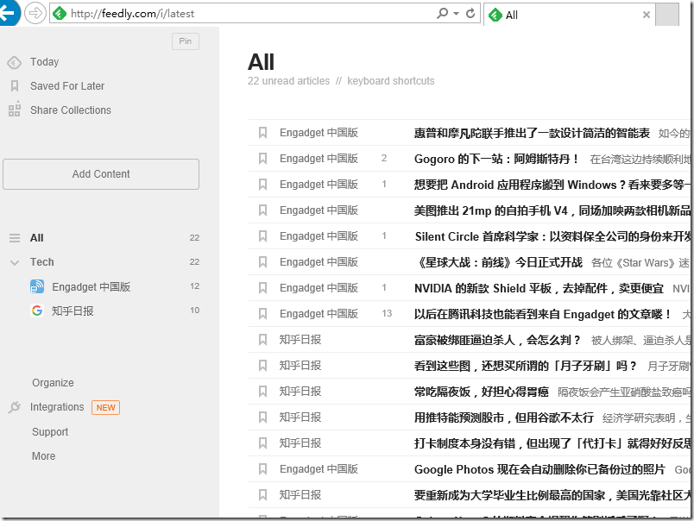
Task: Switch to the All browser tab
Action: coord(569,15)
